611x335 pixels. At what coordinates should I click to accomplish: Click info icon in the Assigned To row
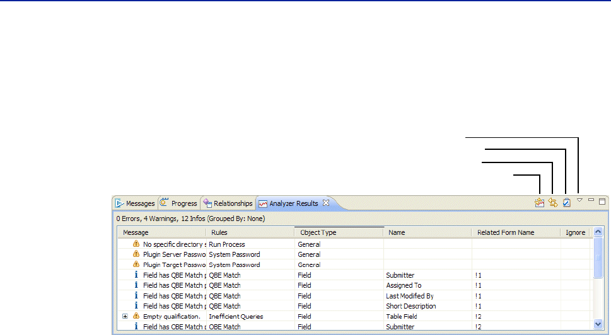coord(136,285)
